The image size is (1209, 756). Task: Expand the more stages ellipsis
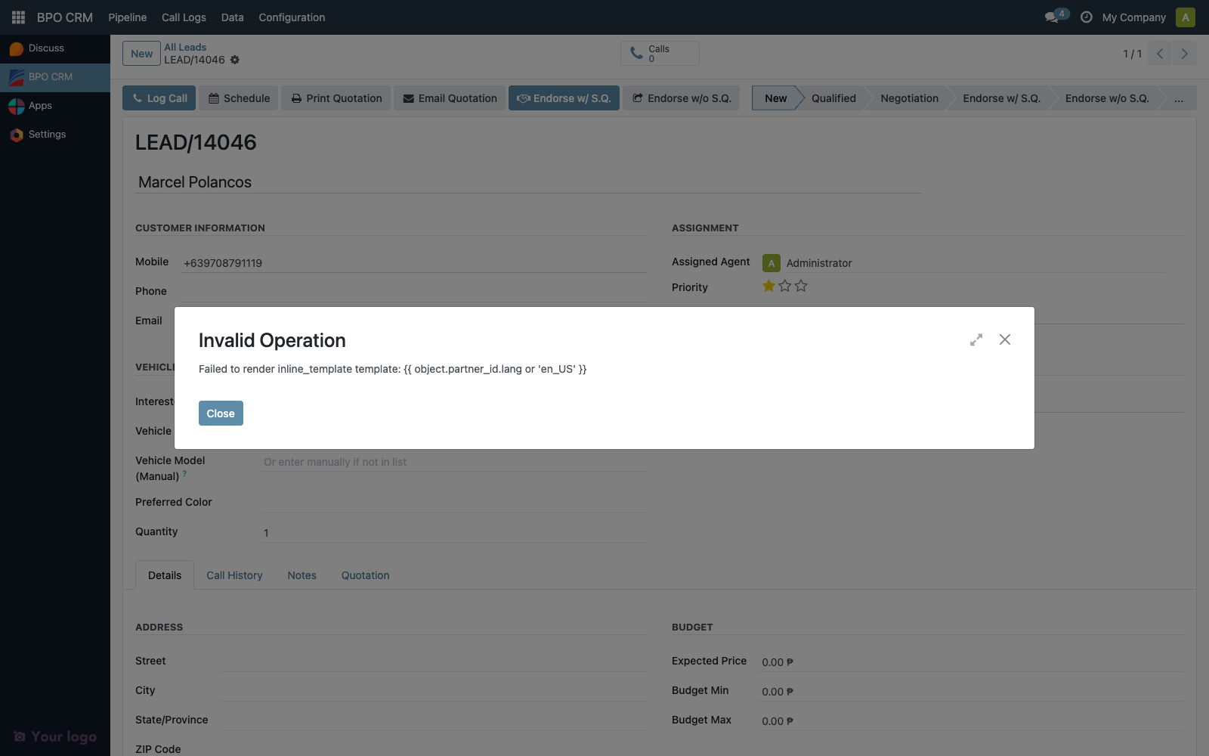1178,98
